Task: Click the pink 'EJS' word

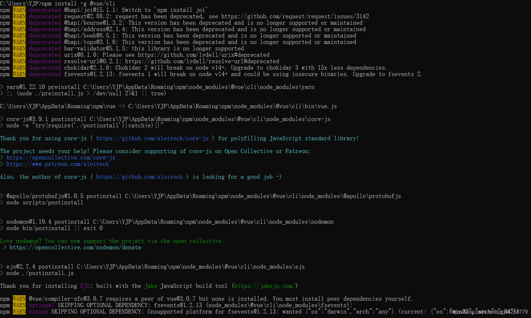Action: point(85,286)
